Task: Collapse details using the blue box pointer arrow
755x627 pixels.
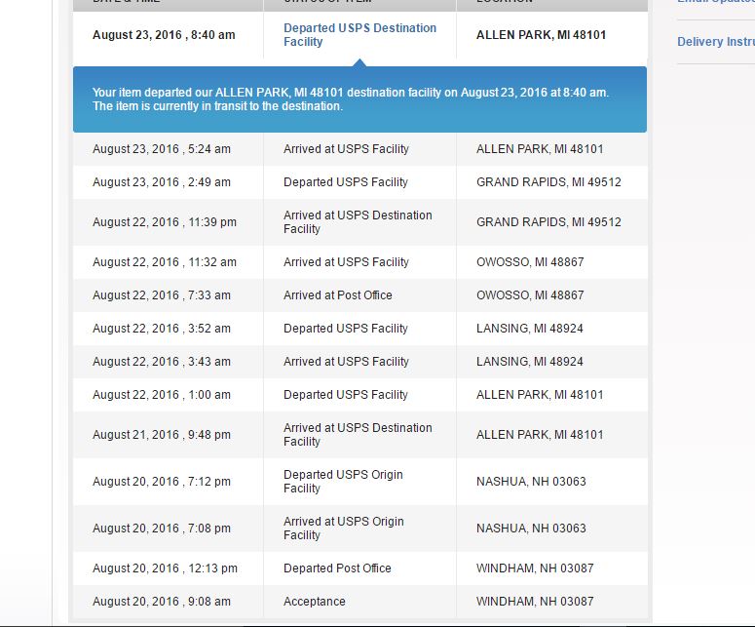Action: (359, 63)
